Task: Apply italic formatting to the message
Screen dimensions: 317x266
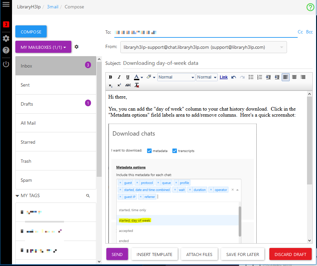Action: coord(119,77)
